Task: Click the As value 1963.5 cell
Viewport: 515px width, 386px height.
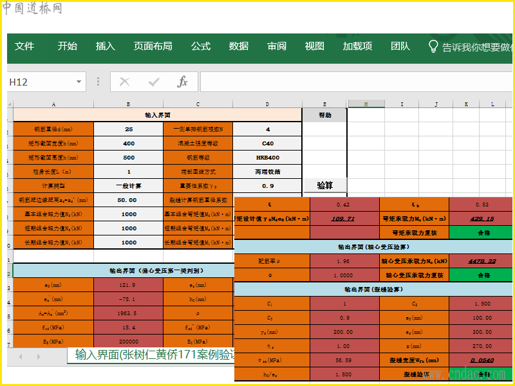Action: [x=128, y=313]
